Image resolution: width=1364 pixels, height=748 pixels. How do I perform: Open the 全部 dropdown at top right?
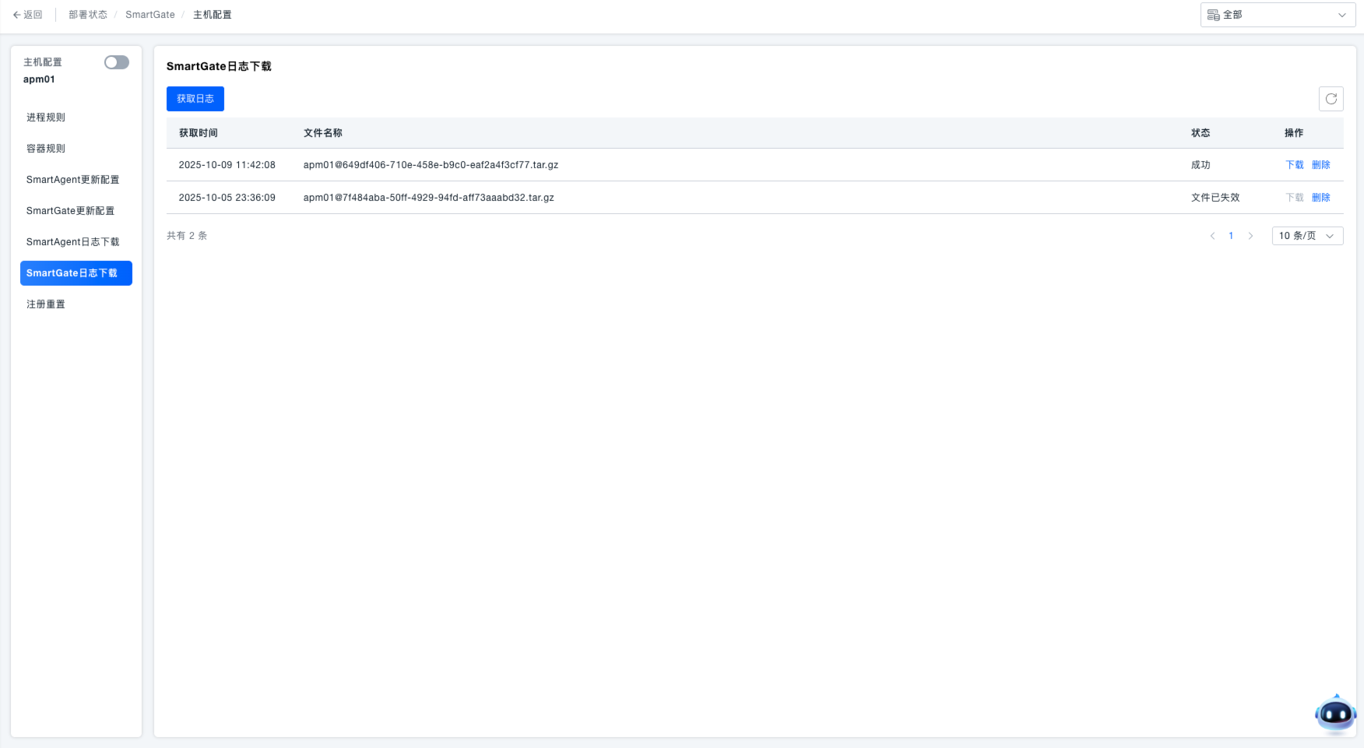coord(1277,15)
